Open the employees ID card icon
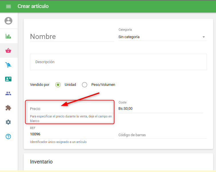The width and height of the screenshot is (216, 172). coord(8,79)
